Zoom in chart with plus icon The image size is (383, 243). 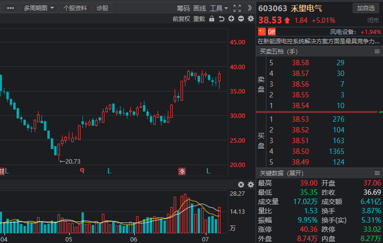[x=231, y=19]
